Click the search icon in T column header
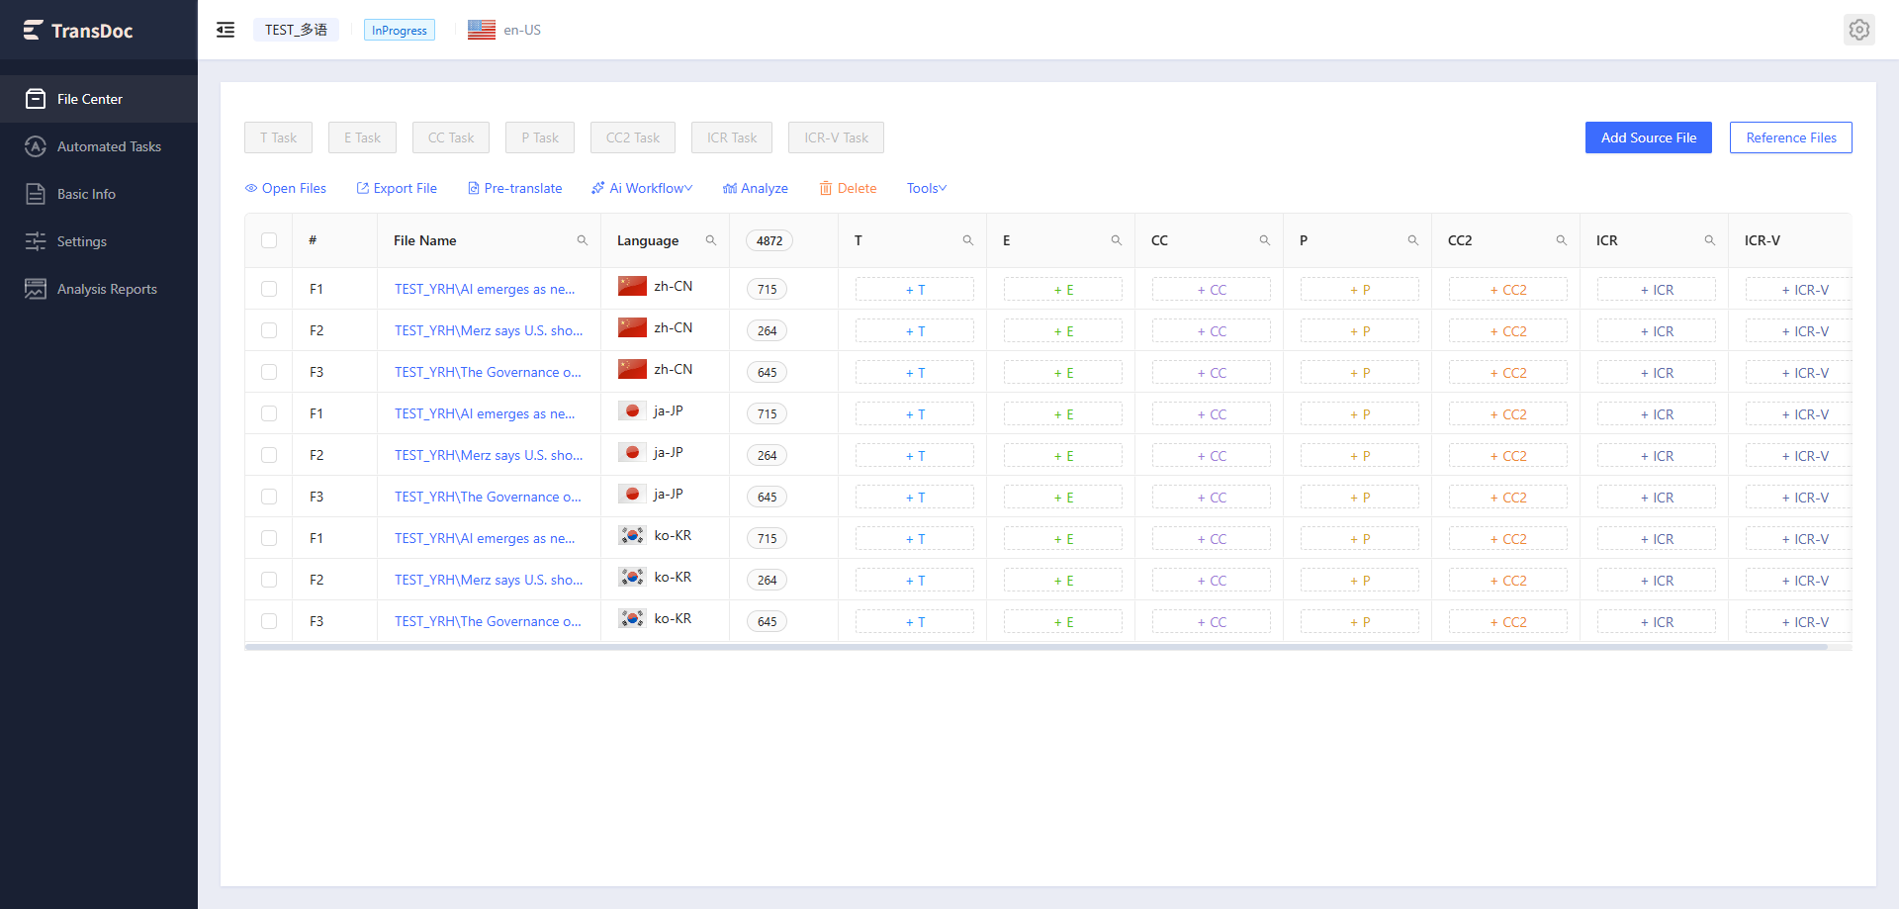The width and height of the screenshot is (1899, 909). coord(968,240)
